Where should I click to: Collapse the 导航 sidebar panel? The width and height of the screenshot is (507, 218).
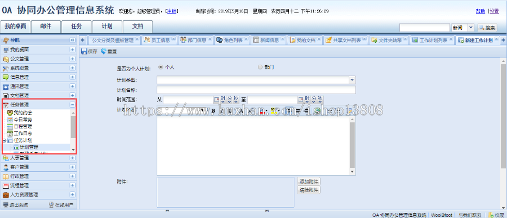click(73, 41)
